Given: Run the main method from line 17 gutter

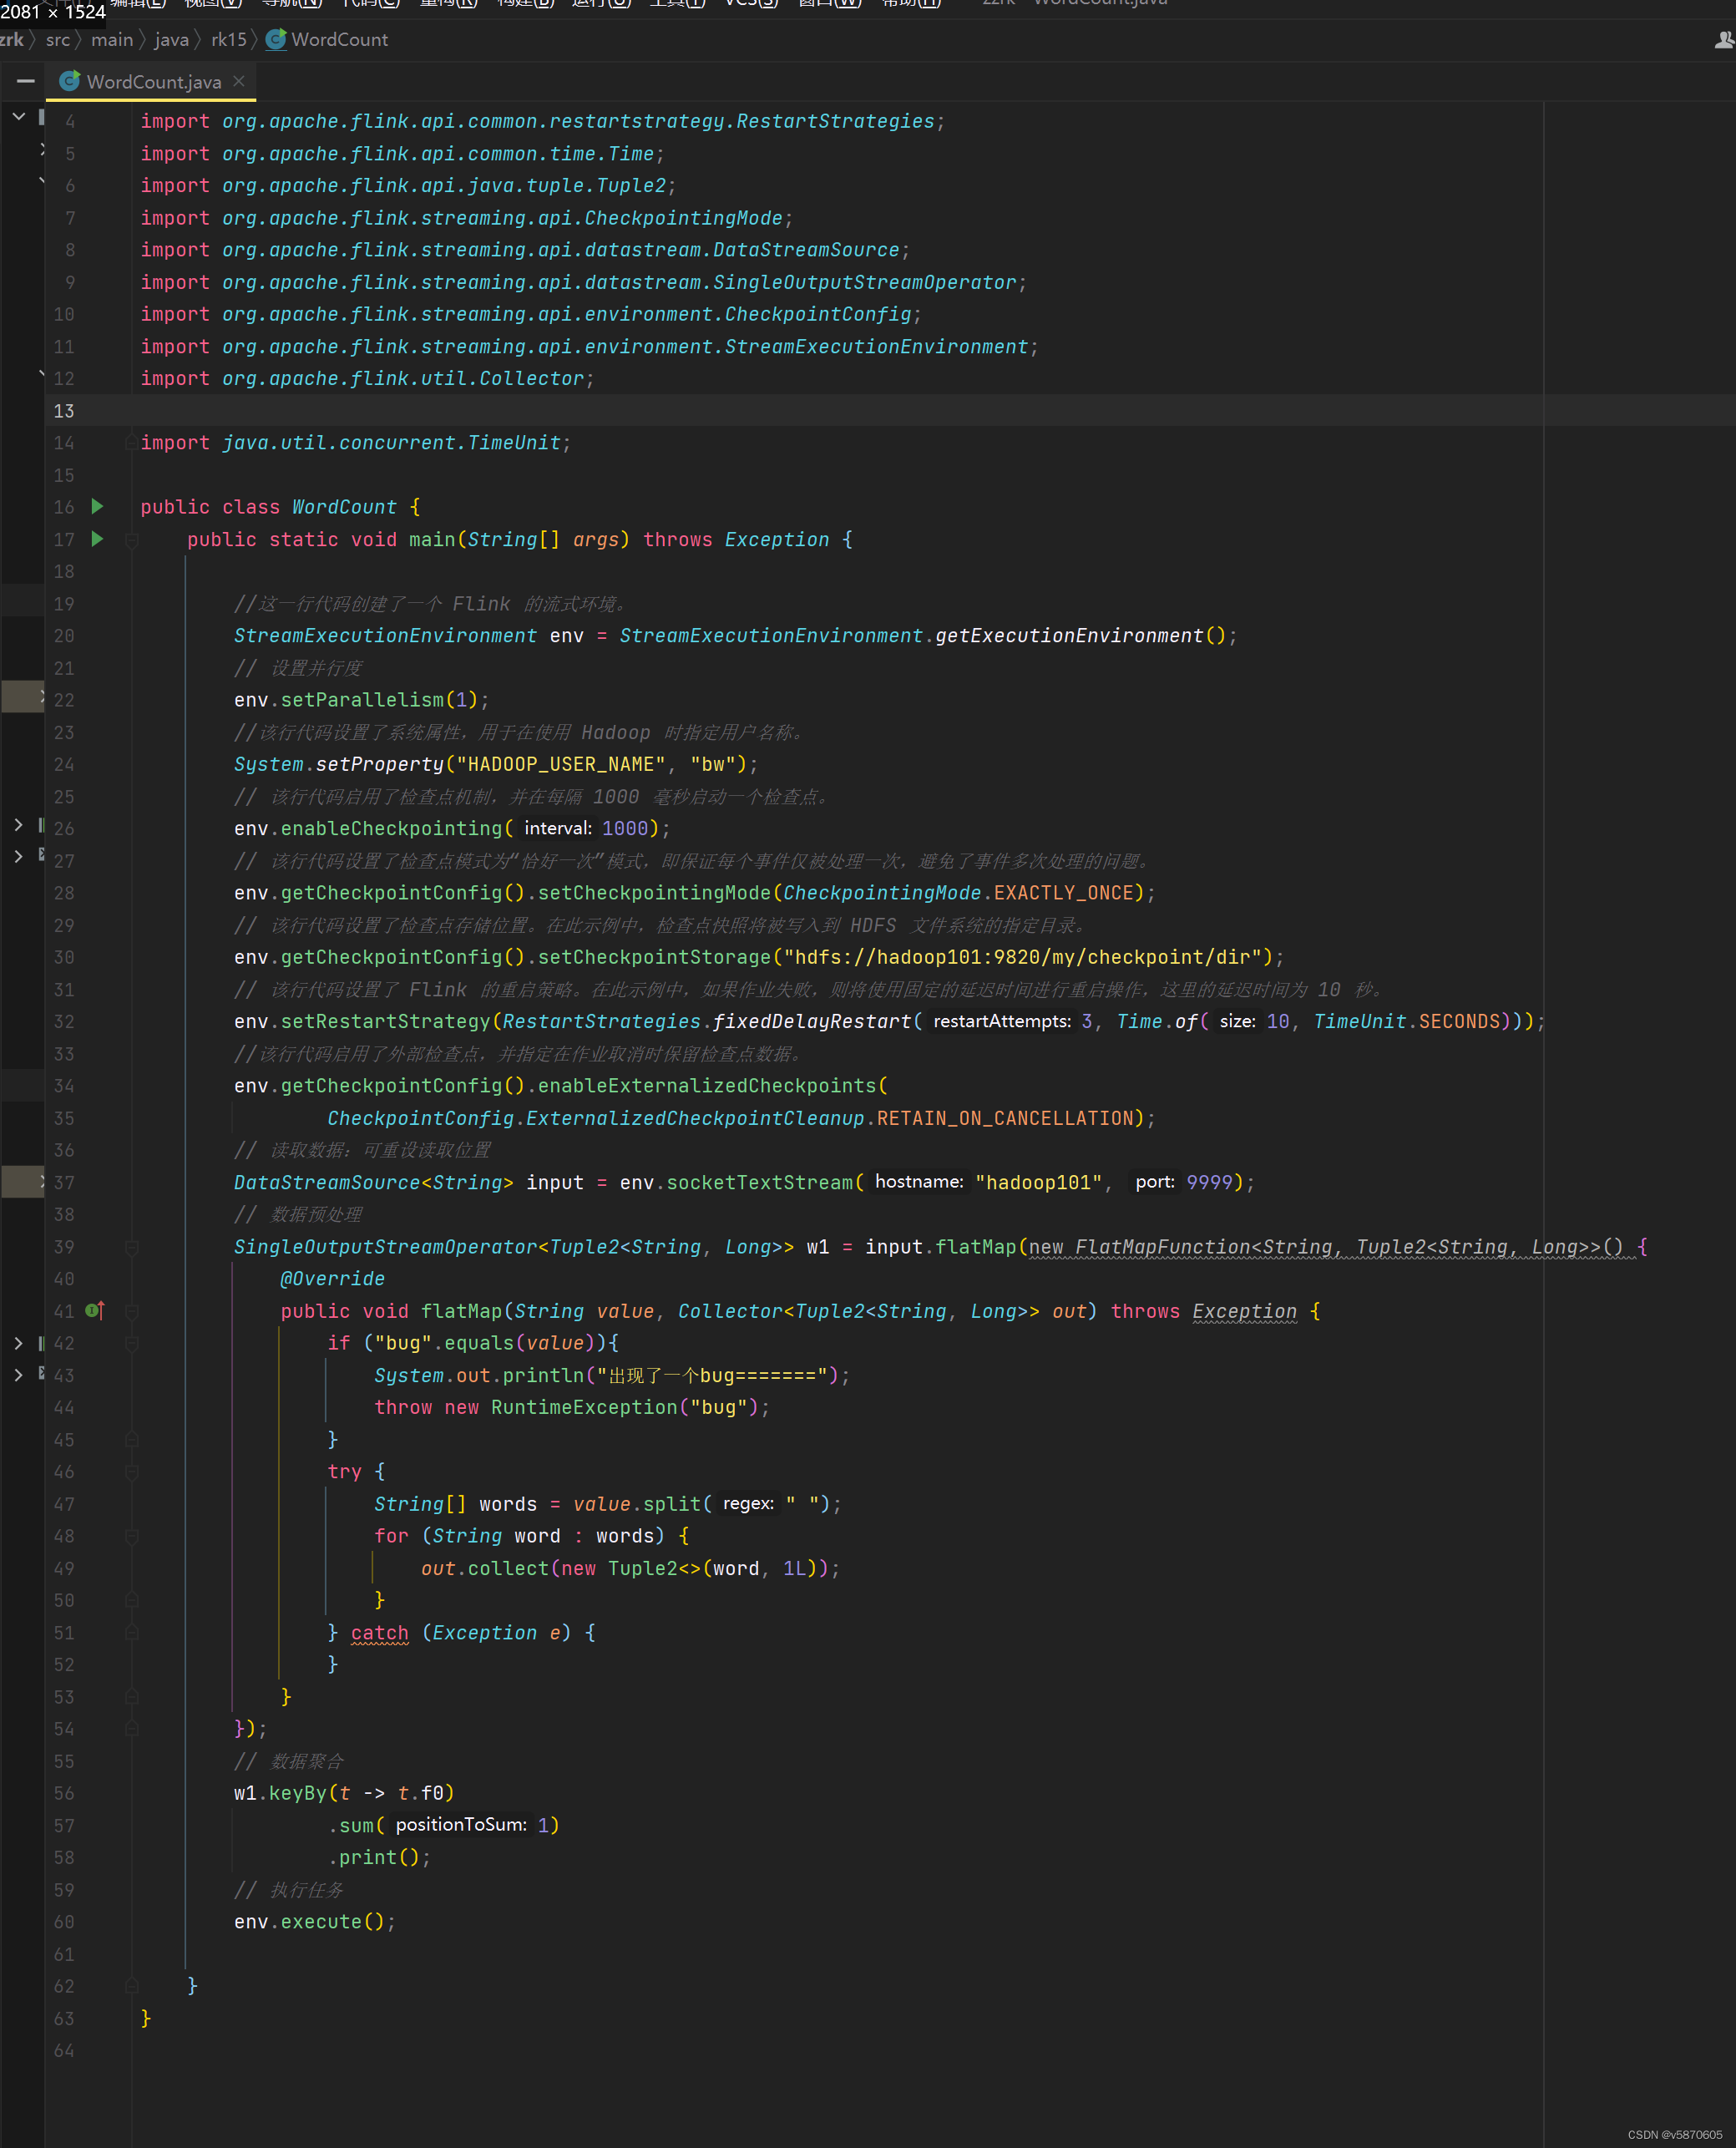Looking at the screenshot, I should (97, 539).
